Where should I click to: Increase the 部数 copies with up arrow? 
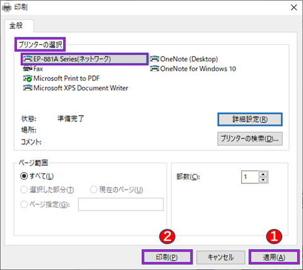263,174
